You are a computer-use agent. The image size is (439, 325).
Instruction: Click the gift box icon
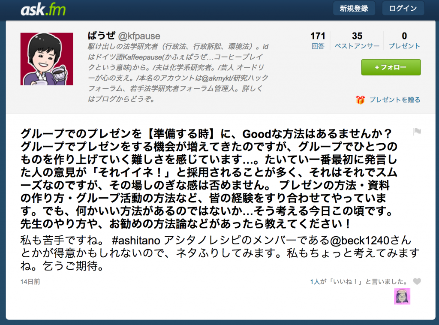360,99
